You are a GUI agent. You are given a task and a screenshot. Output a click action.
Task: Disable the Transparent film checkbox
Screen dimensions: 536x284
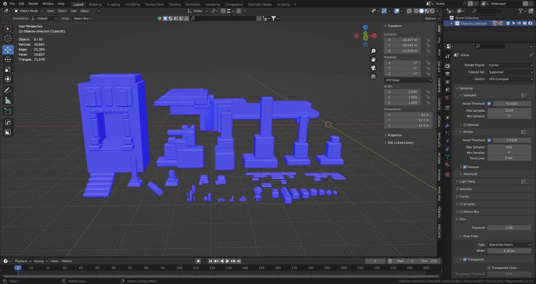tap(465, 259)
